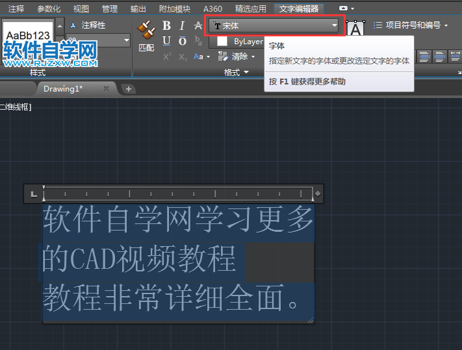Viewport: 462px width, 350px height.
Task: Open the 附加模块 ribbon tab
Action: (x=175, y=9)
